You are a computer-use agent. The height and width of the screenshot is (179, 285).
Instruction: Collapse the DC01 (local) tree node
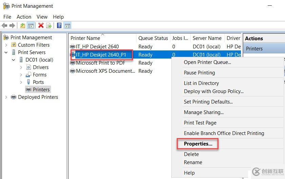[x=14, y=60]
